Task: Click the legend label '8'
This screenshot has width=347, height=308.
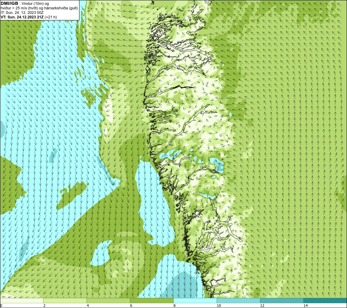Action: (175, 306)
